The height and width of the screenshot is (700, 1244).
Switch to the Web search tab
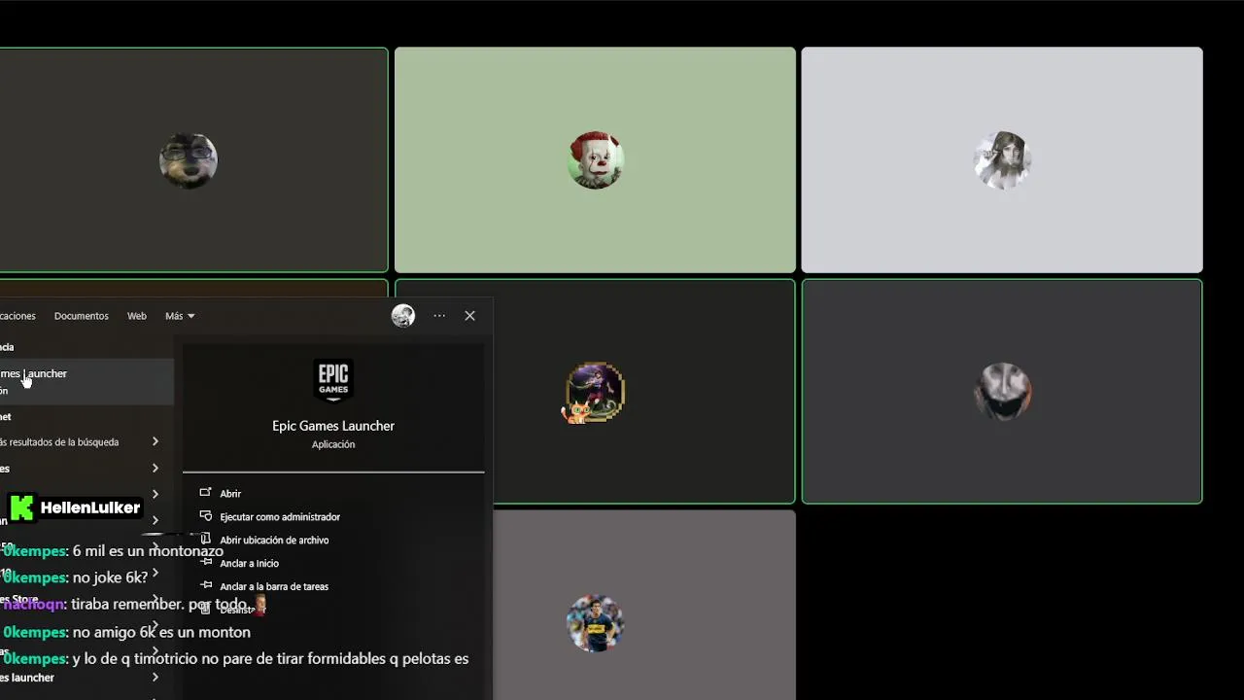tap(137, 316)
